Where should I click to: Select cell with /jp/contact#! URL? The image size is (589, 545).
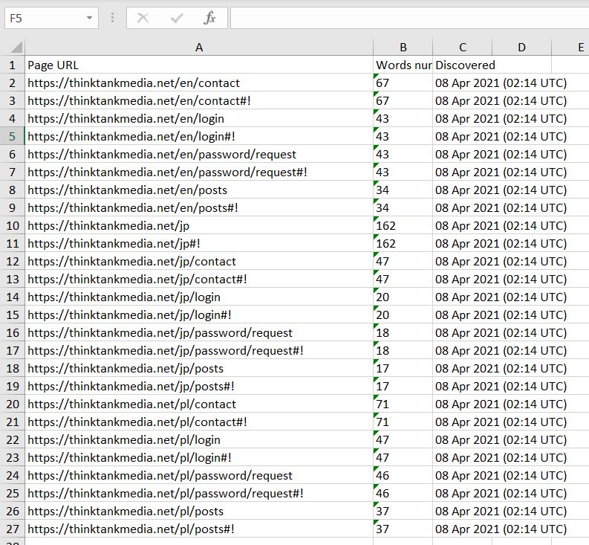tap(199, 279)
